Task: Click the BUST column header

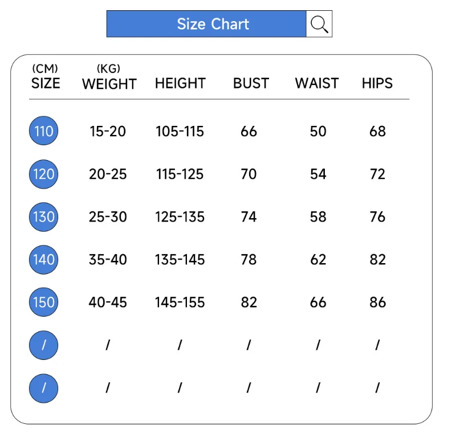Action: coord(251,83)
